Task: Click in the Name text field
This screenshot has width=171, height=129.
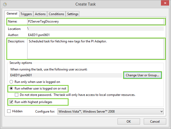Action: (x=95, y=21)
